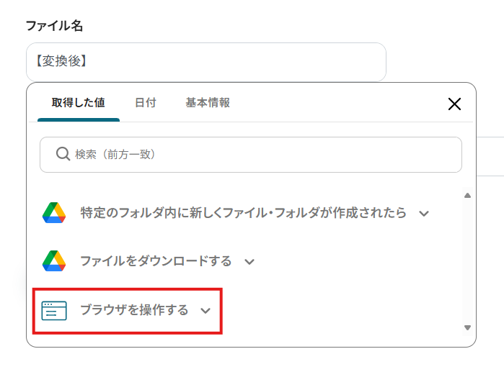
Task: Expand chevron next to 特定のフォルダ内に新しくファイル・フォルダが作成されたら
Action: (424, 214)
